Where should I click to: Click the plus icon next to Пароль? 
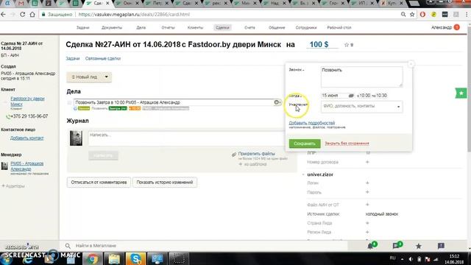coord(367,192)
